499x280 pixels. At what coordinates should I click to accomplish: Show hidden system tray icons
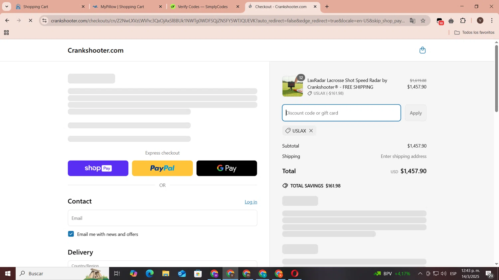420,274
